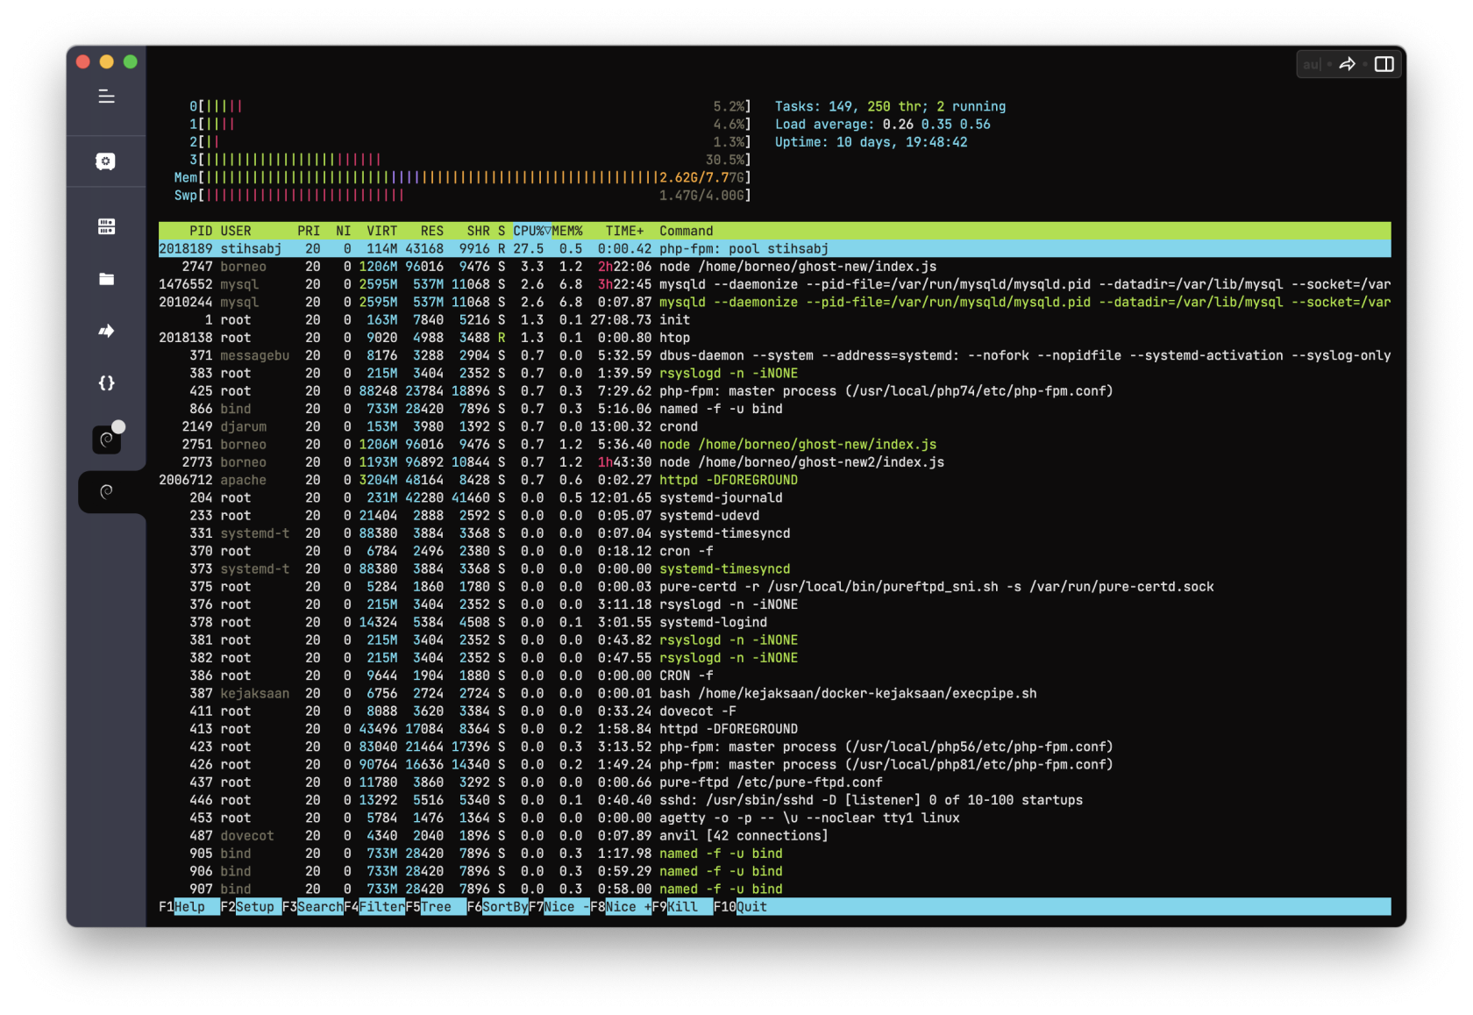
Task: Click F6 SortBy in htop footer
Action: (x=497, y=907)
